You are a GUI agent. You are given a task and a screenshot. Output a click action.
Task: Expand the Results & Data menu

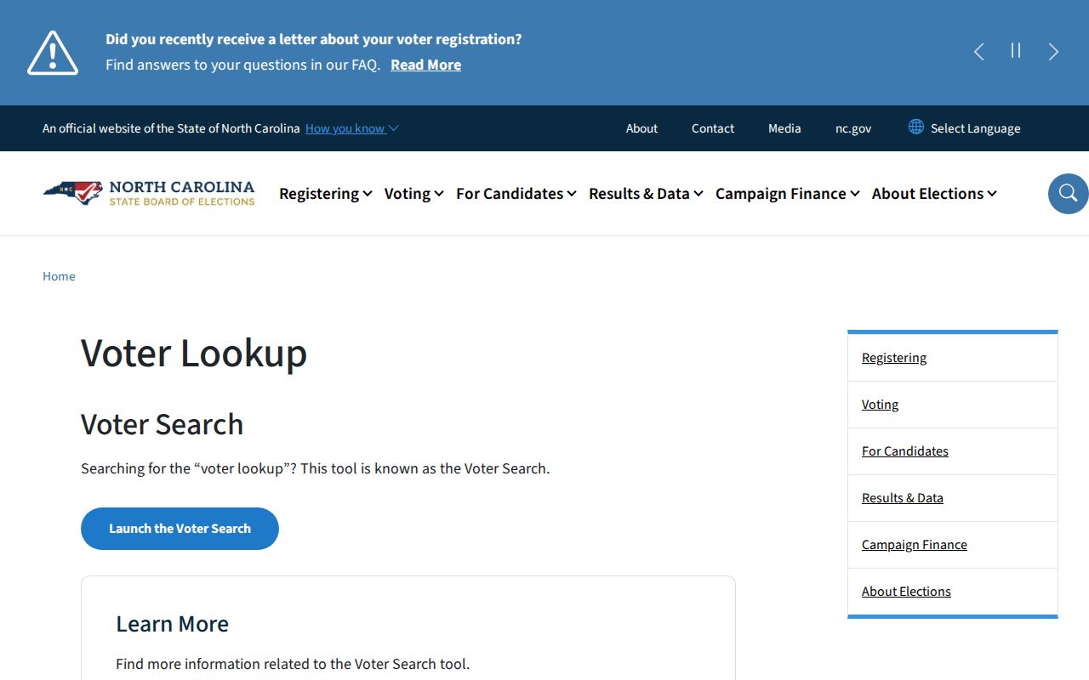coord(646,194)
